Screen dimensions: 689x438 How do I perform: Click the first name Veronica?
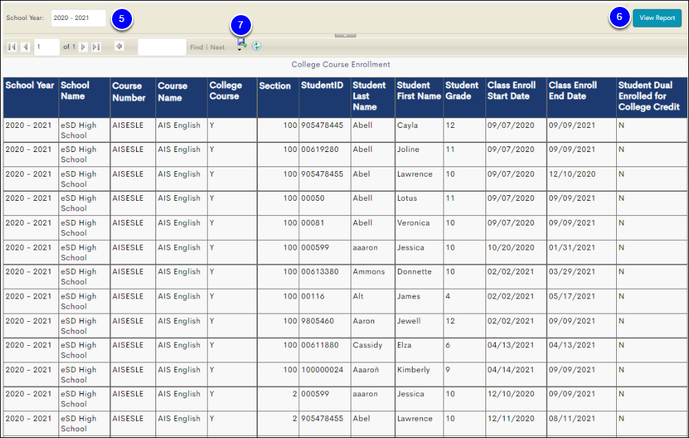[x=413, y=223]
